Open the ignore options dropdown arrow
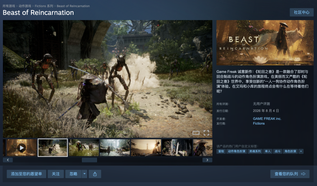Viewport: 317px width, 186px height. [85, 174]
